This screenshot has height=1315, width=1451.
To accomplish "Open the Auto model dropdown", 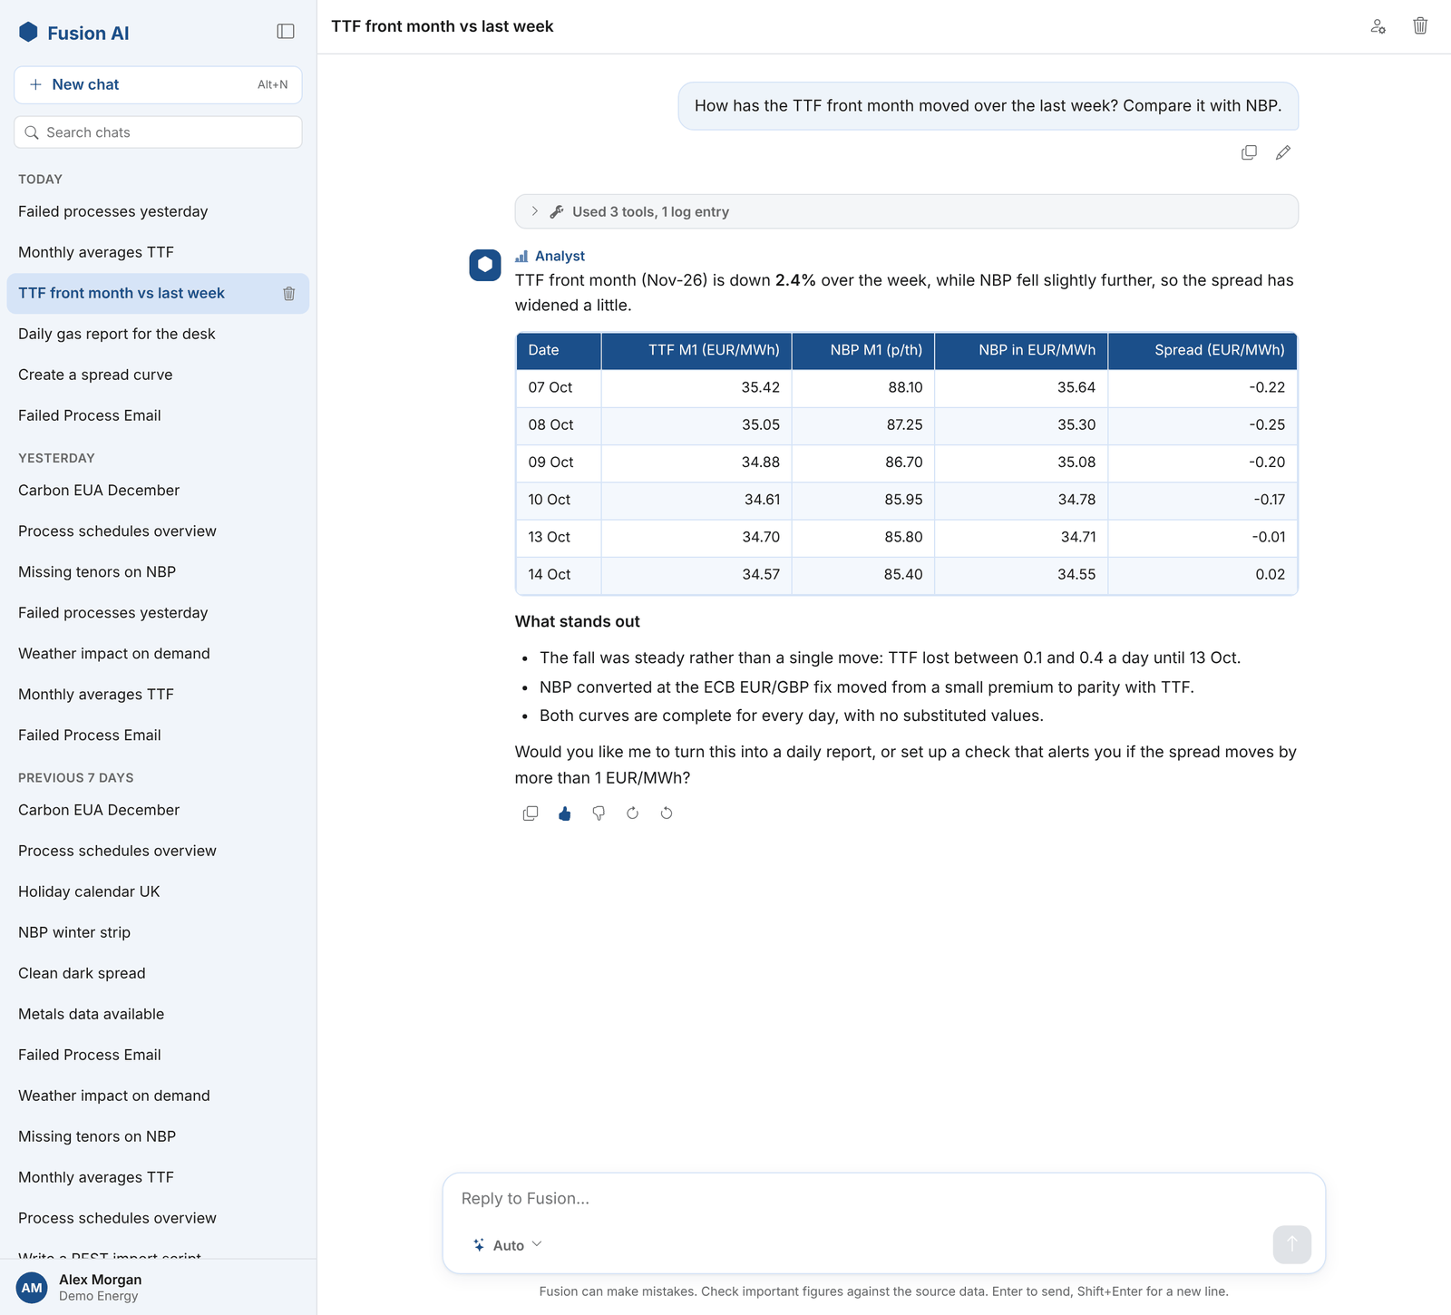I will click(x=507, y=1245).
